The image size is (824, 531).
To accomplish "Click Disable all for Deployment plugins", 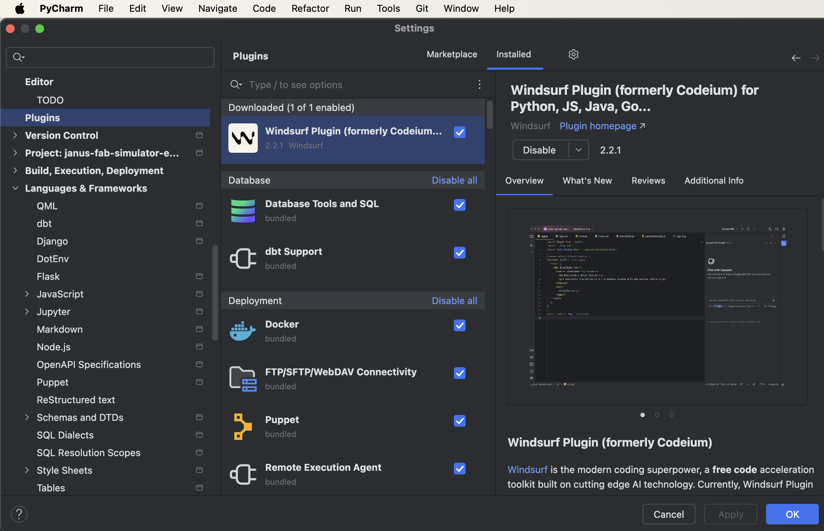I will pyautogui.click(x=455, y=301).
